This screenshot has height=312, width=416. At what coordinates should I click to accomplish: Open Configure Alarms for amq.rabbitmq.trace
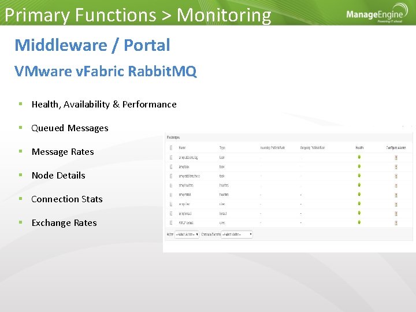point(396,176)
